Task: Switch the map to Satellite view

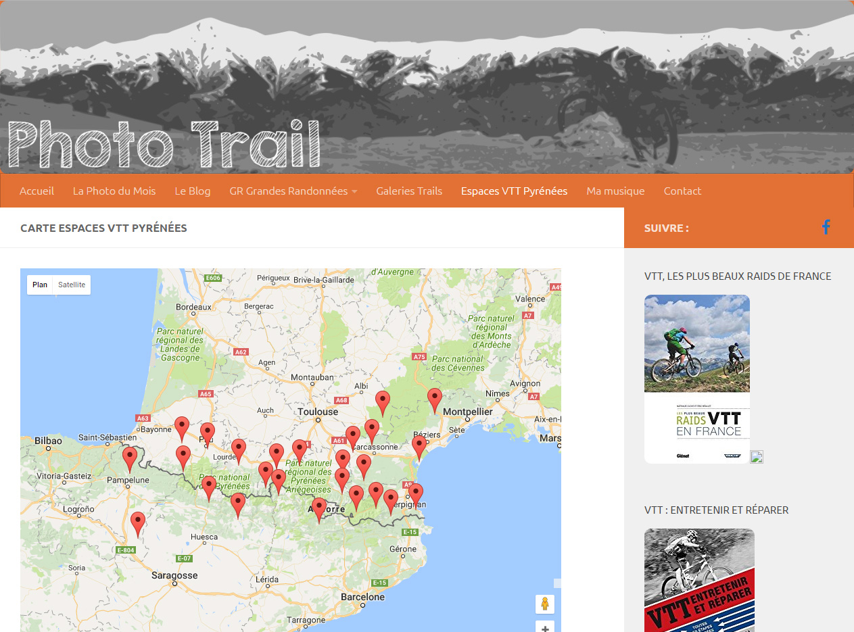Action: coord(72,285)
